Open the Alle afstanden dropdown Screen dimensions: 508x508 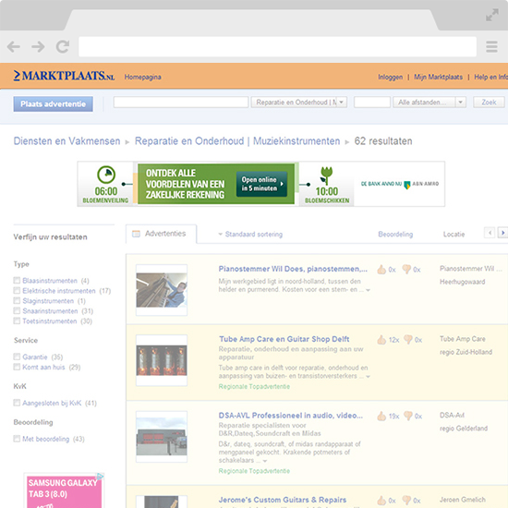(429, 102)
